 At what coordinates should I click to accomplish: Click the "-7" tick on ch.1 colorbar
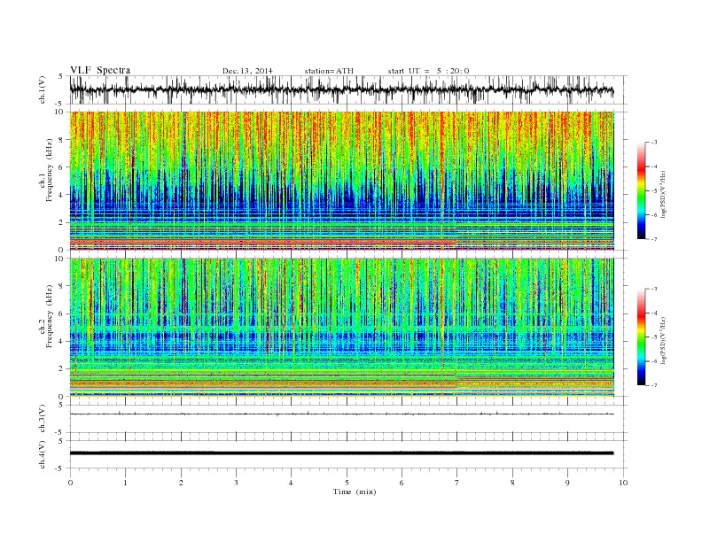(653, 239)
